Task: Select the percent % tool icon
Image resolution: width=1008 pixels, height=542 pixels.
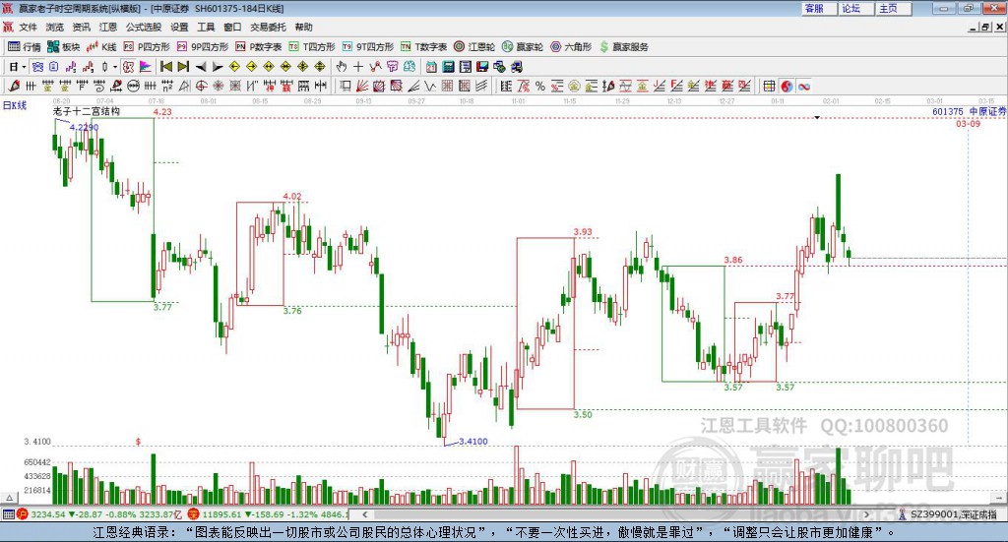Action: coord(540,86)
